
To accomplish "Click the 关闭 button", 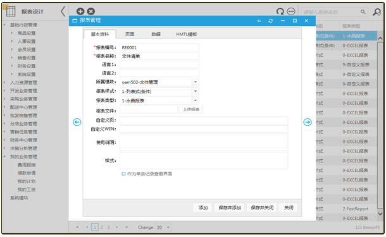I will click(x=289, y=208).
